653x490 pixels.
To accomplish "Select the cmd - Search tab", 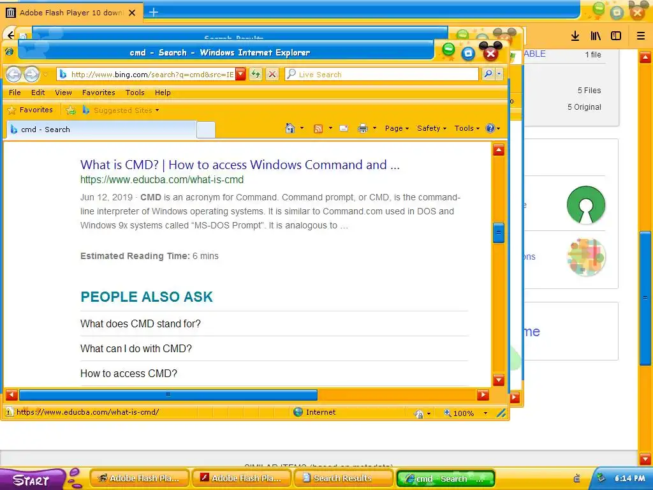I will point(101,130).
